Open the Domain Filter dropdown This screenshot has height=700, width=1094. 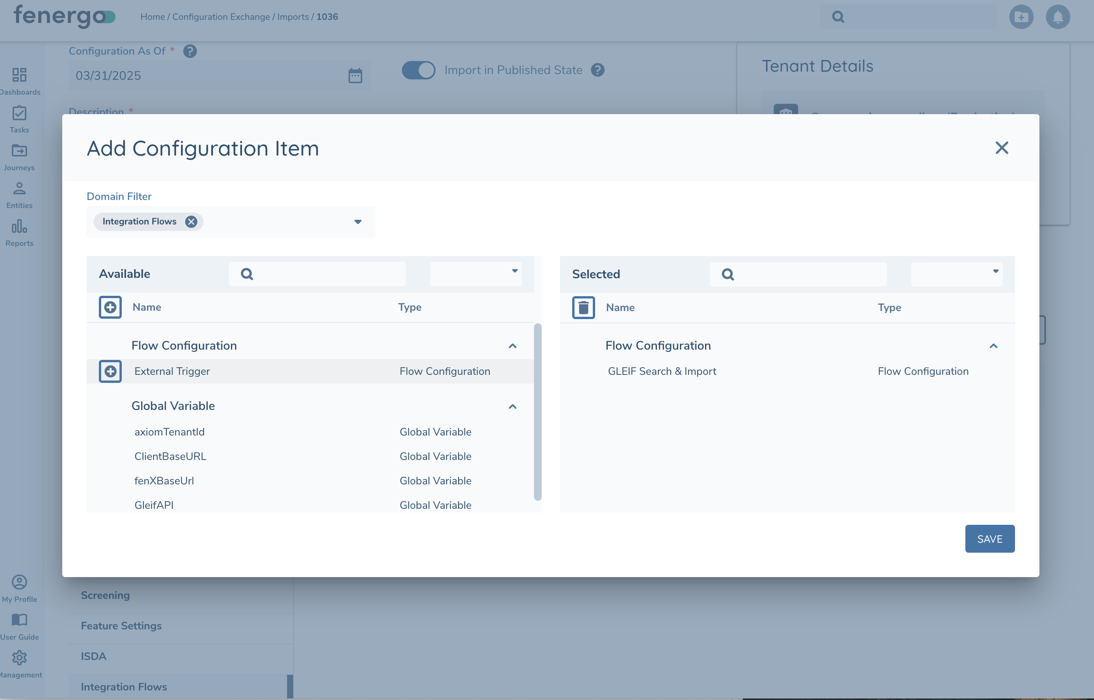358,222
